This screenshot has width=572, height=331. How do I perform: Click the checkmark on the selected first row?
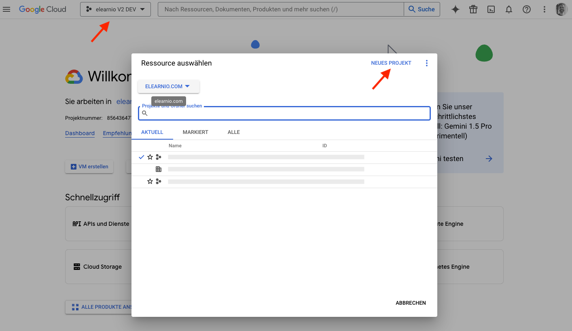(141, 157)
